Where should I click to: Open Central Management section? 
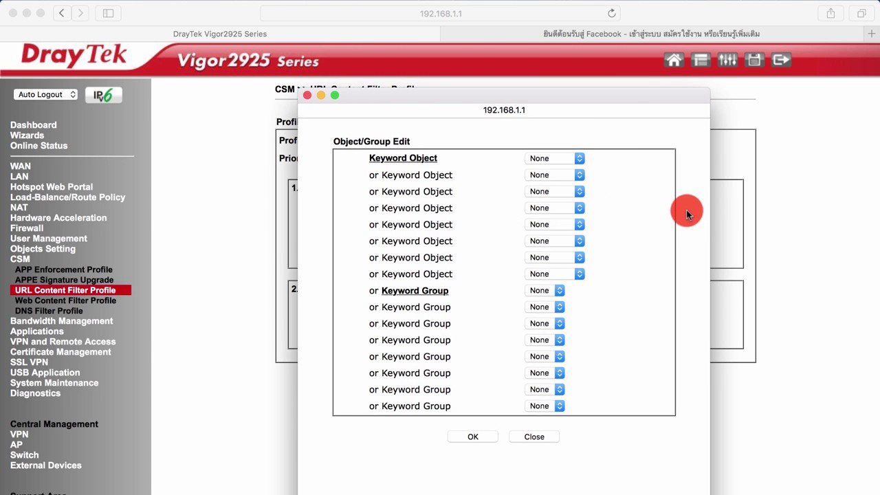(x=54, y=424)
